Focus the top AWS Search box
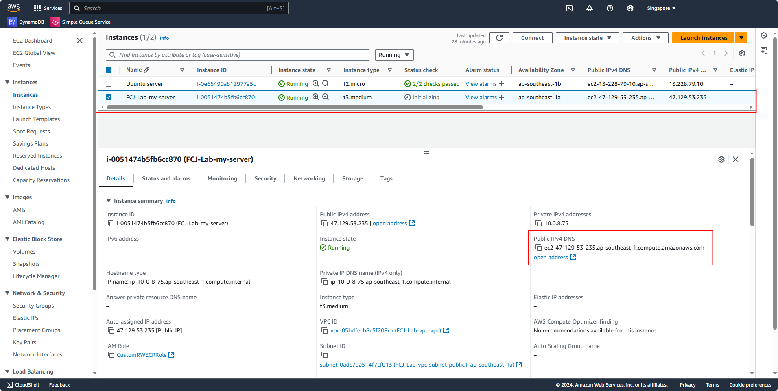 pos(179,8)
